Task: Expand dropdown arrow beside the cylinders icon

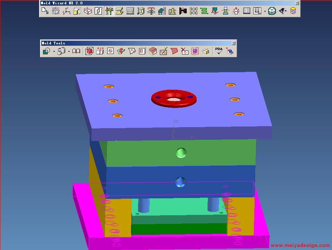Action: (x=69, y=52)
